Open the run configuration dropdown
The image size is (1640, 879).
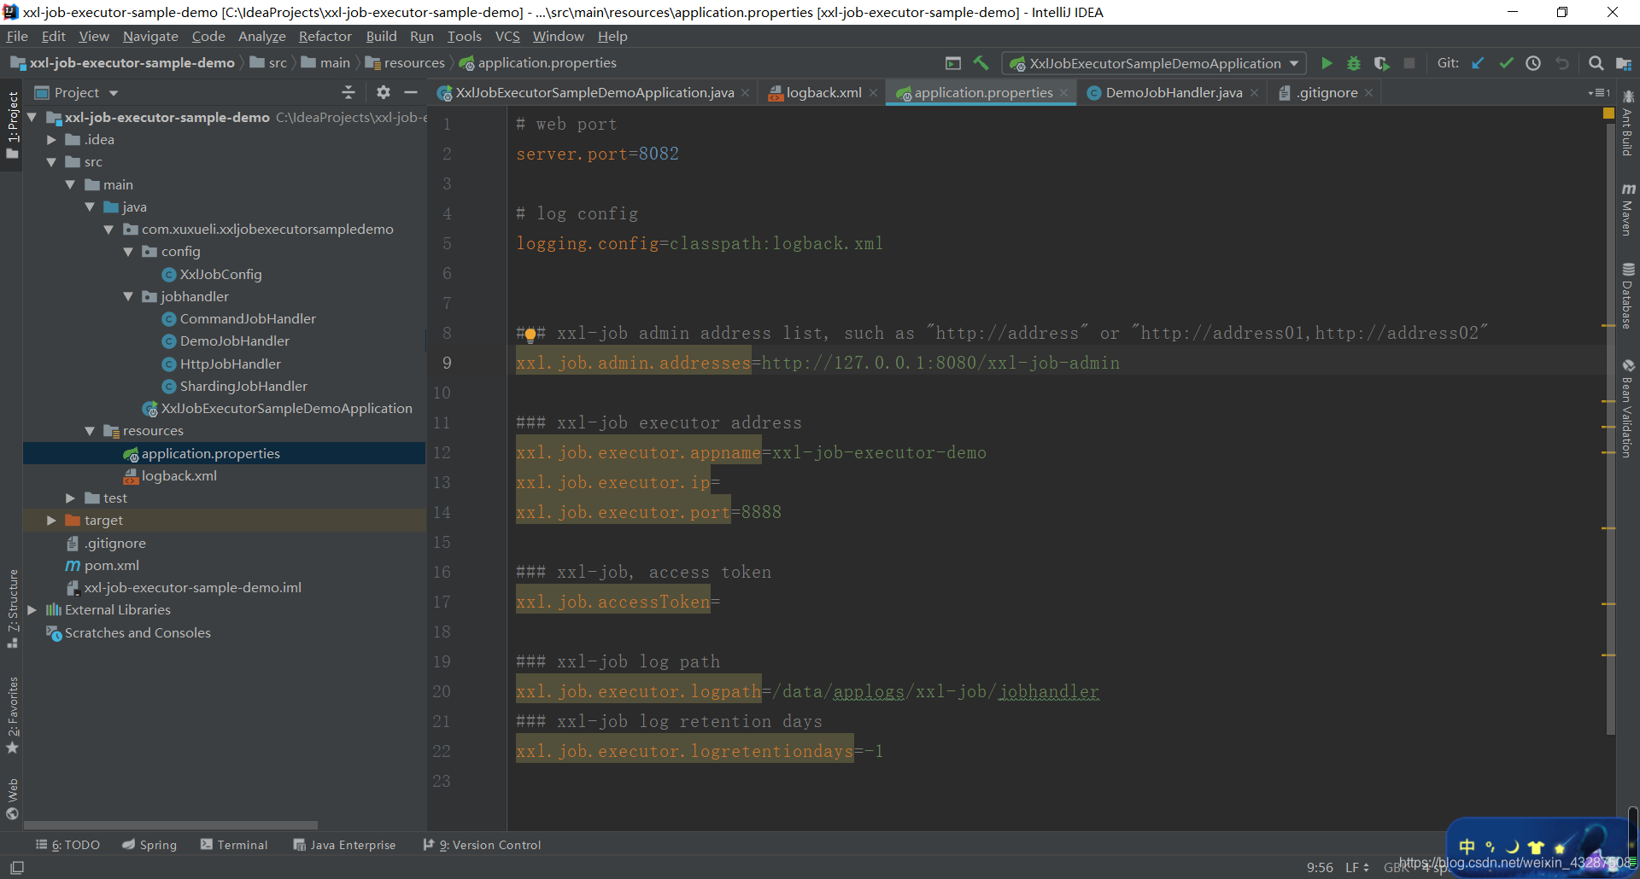1155,63
